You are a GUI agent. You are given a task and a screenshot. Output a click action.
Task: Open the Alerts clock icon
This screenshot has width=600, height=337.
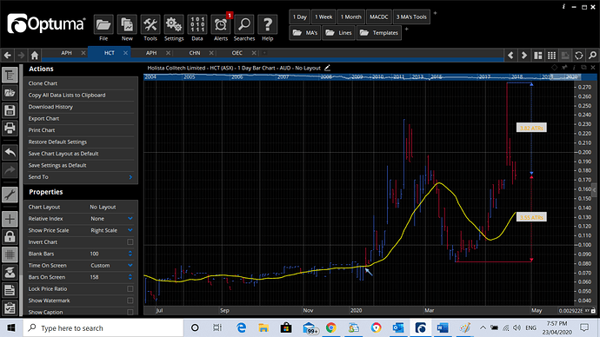click(x=221, y=25)
